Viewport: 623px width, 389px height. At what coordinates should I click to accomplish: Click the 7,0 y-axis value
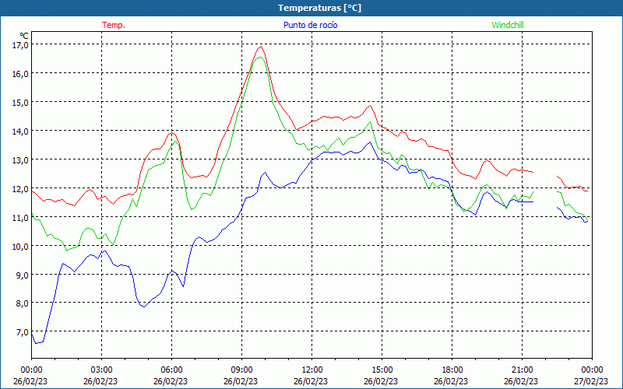[22, 331]
